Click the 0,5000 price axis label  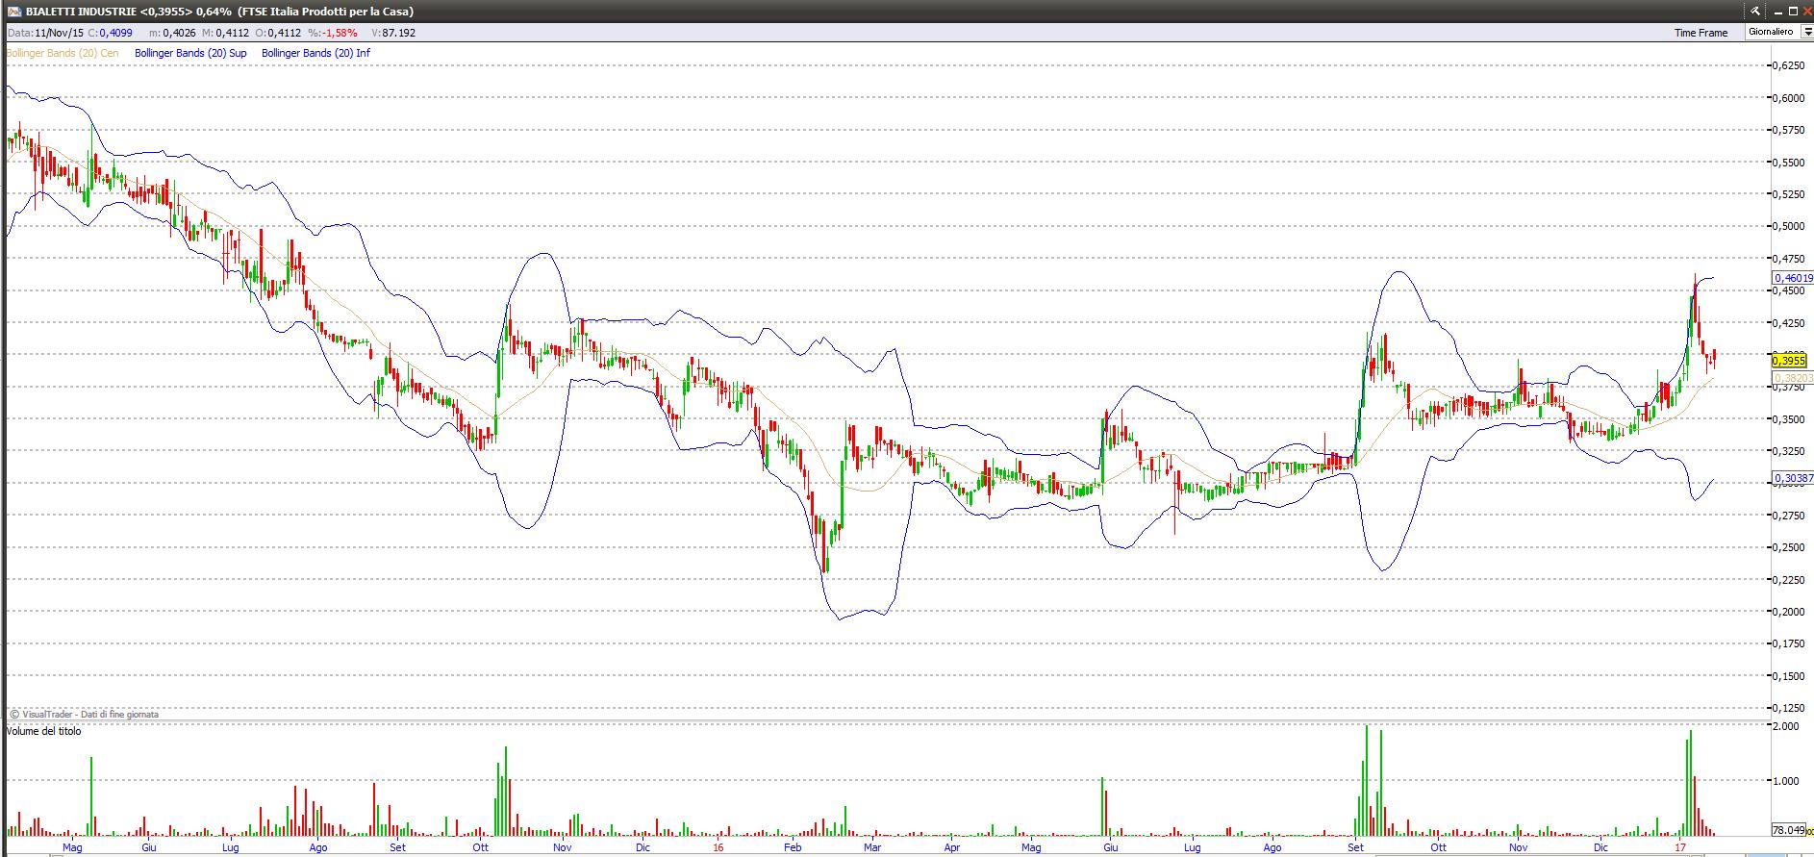pyautogui.click(x=1788, y=226)
